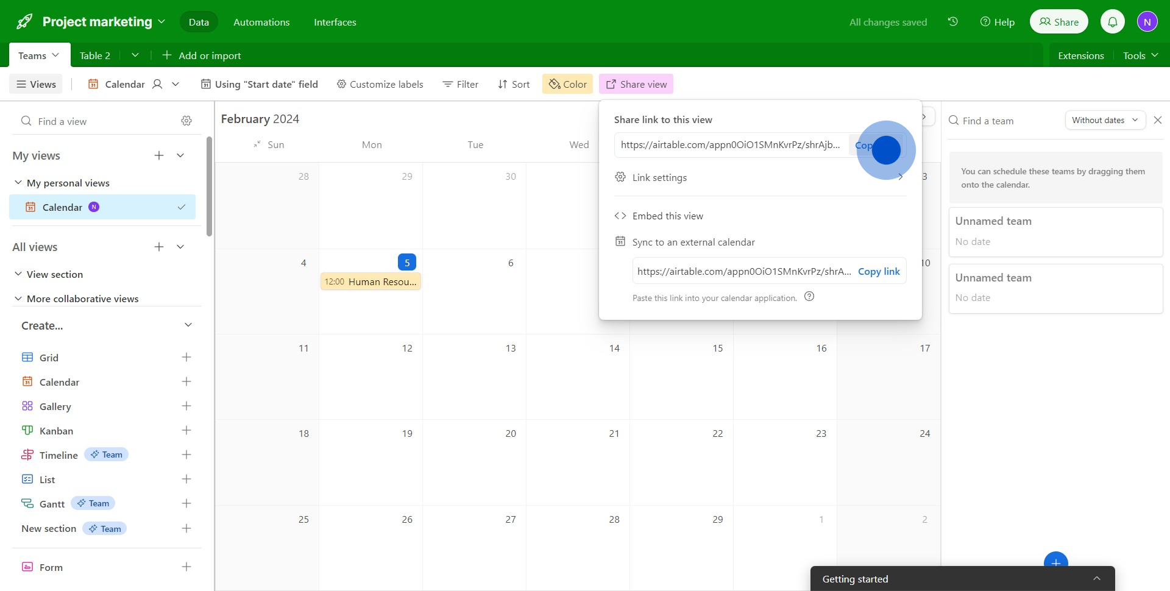Add a new Grid view plus icon
This screenshot has height=591, width=1170.
tap(186, 357)
